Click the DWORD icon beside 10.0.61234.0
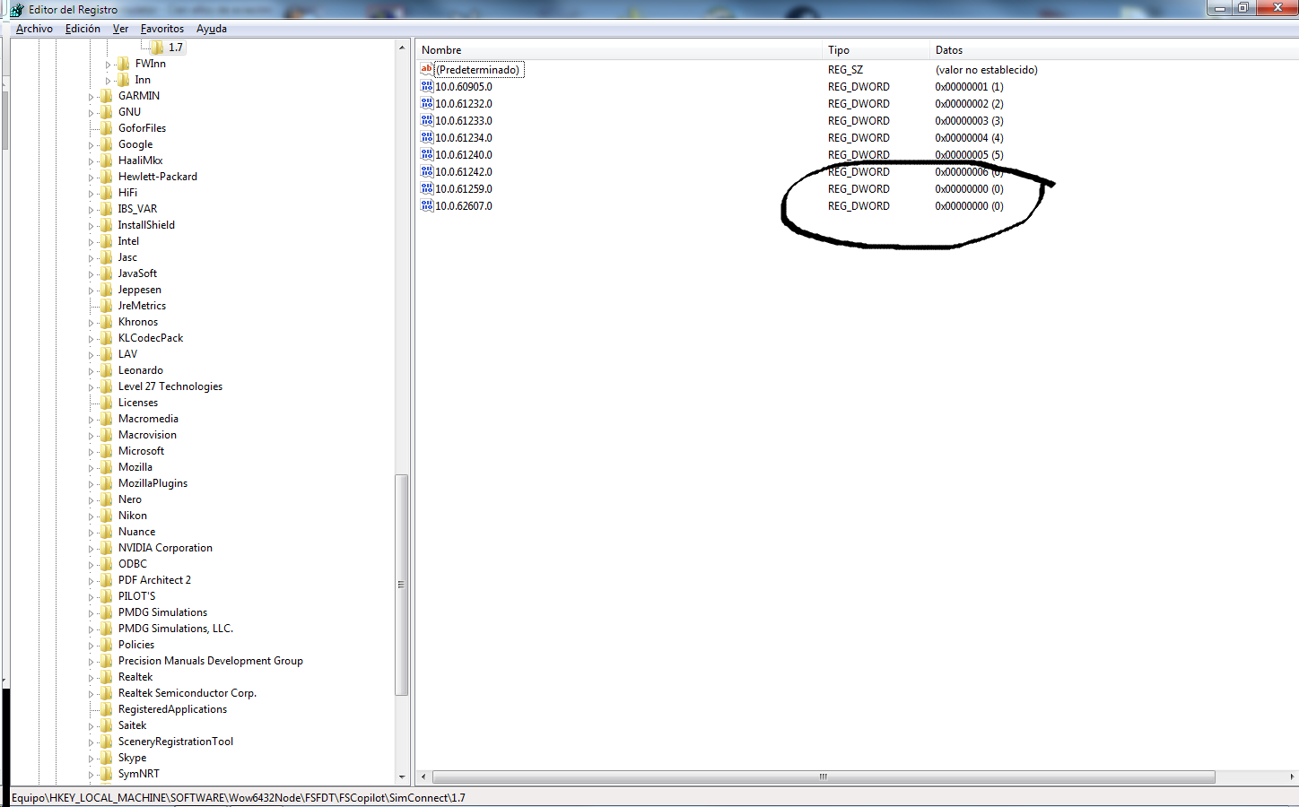This screenshot has height=807, width=1299. pos(427,138)
